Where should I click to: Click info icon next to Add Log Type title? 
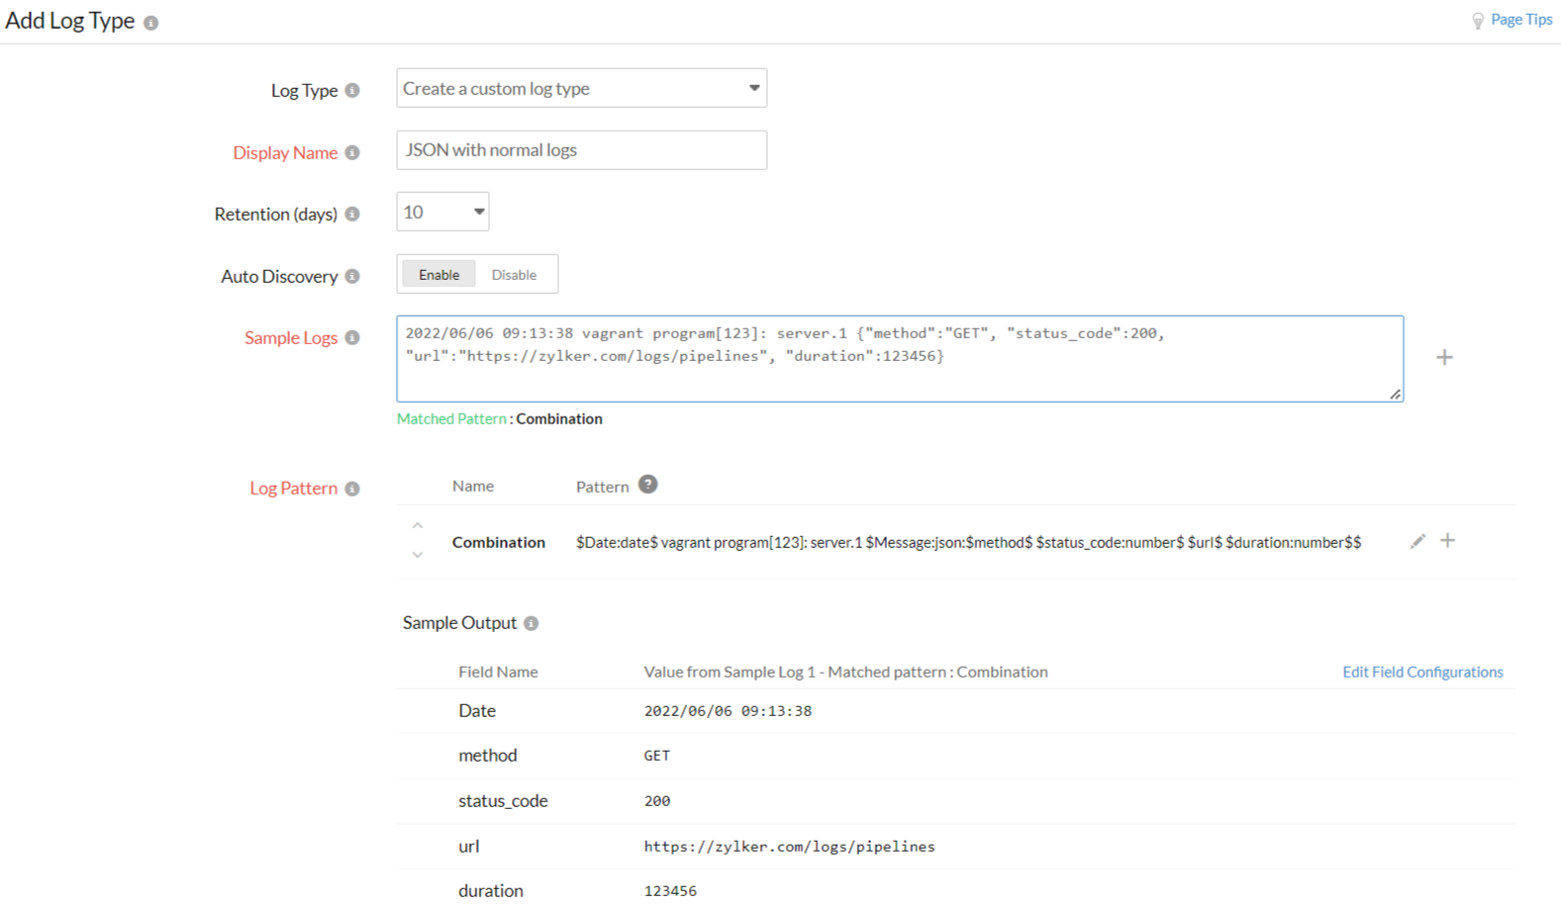[150, 23]
